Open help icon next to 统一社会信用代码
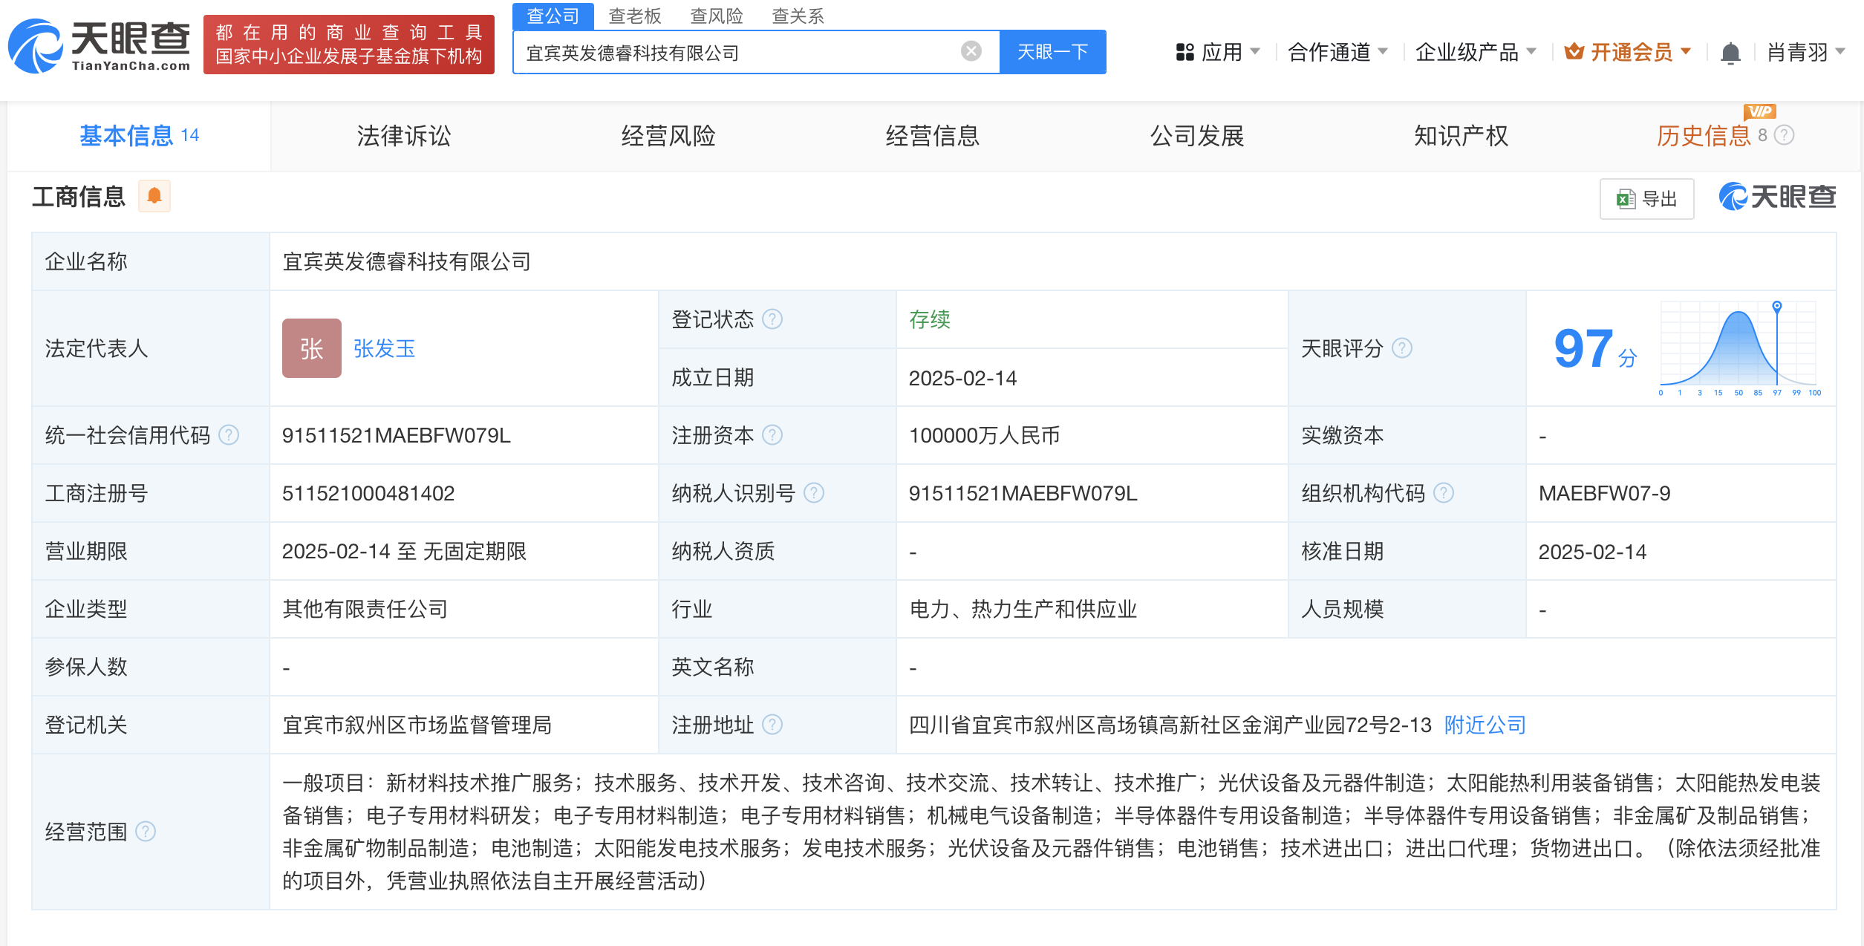 (229, 435)
